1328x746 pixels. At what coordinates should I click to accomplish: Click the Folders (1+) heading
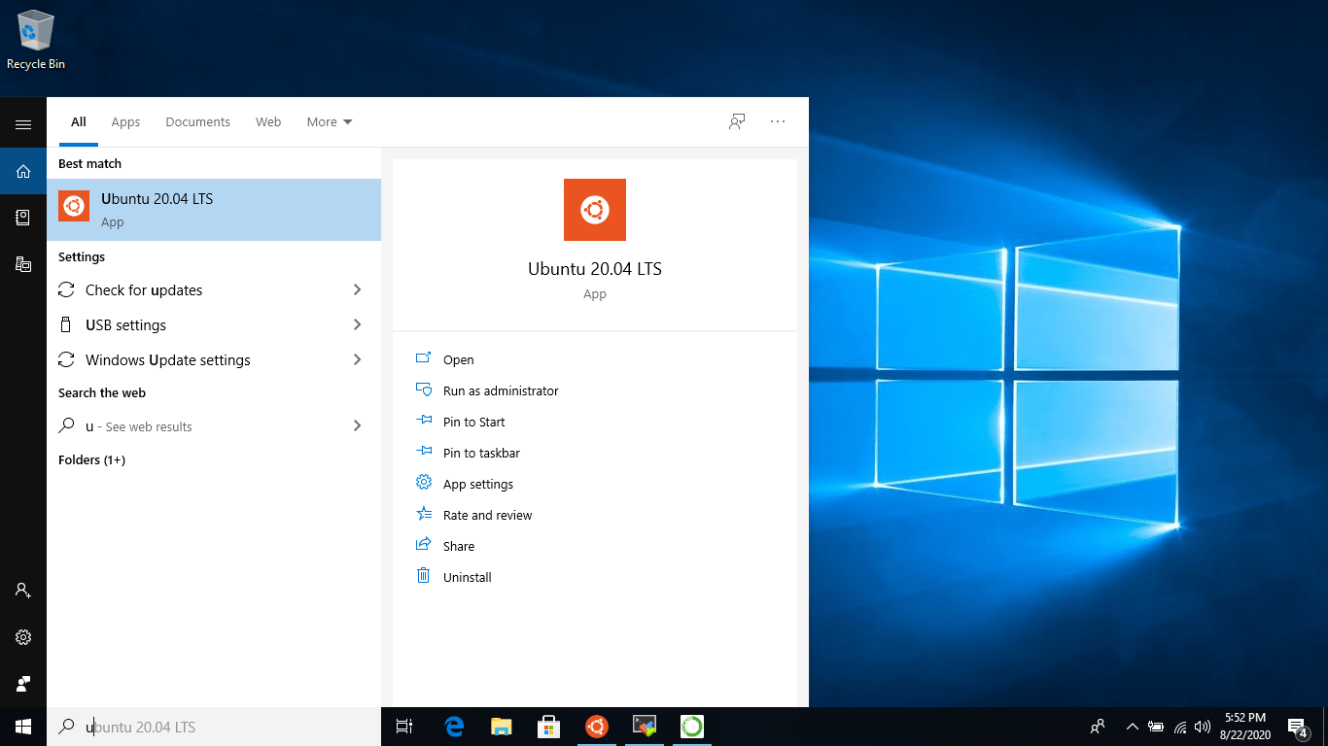point(91,459)
